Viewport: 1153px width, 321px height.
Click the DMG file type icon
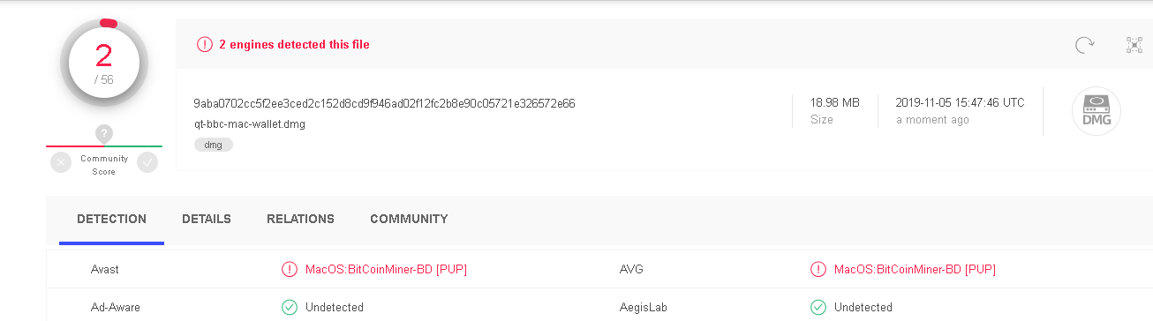point(1096,112)
